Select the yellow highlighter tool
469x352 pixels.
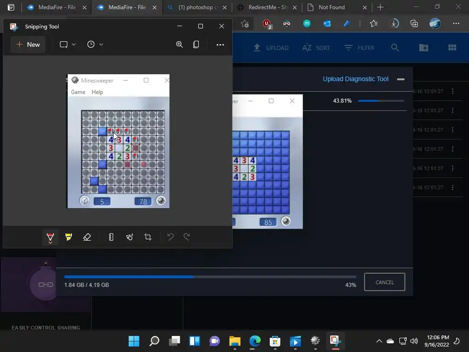69,237
